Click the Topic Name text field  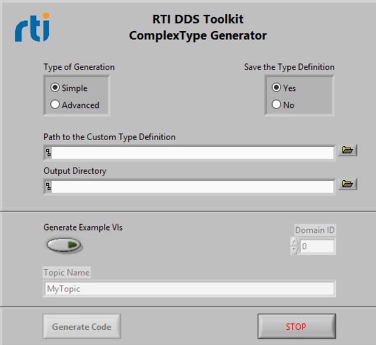(x=189, y=289)
